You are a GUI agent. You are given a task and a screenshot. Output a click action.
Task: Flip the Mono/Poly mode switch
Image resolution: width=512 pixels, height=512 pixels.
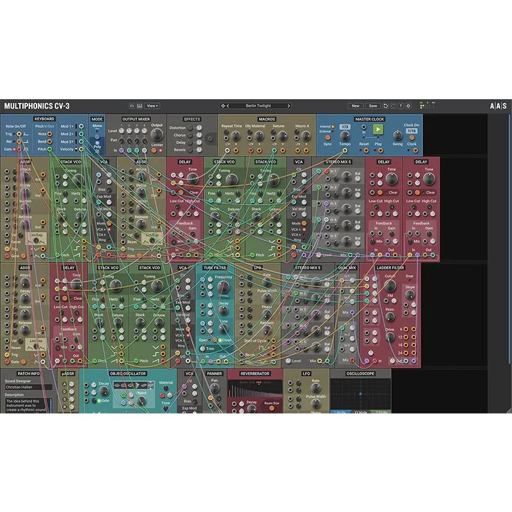[x=97, y=136]
